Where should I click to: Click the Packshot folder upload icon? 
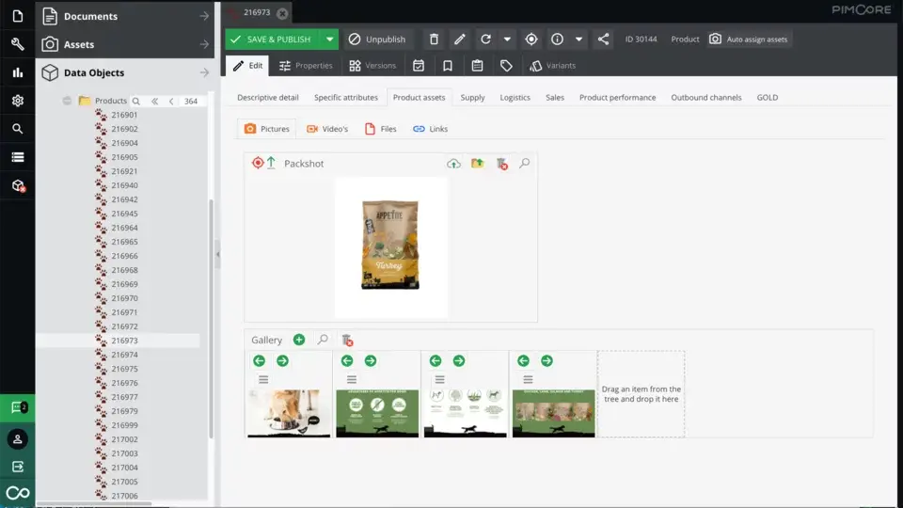(478, 164)
